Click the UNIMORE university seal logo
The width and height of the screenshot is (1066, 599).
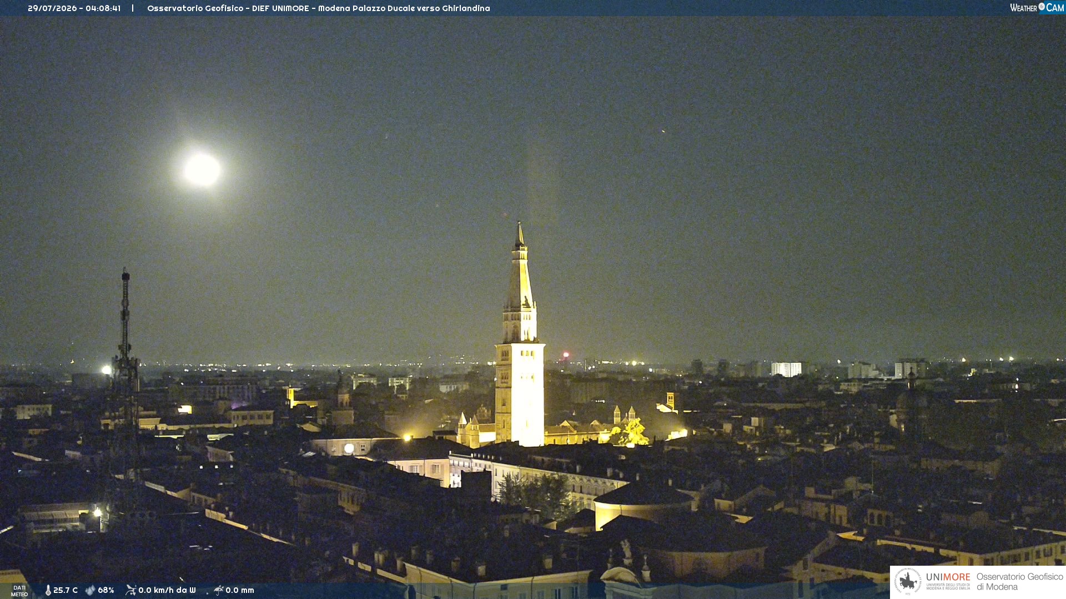coord(908,581)
